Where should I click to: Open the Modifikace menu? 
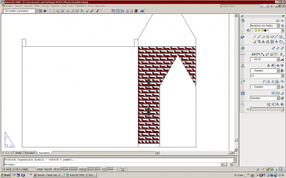click(81, 6)
